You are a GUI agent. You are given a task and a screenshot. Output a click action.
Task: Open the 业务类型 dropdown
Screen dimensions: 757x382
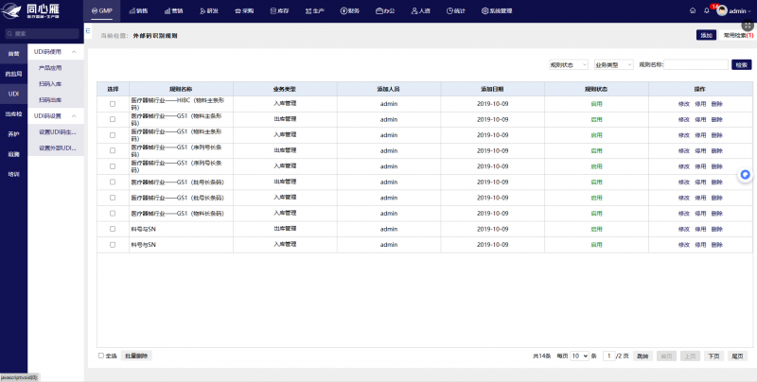pos(613,64)
